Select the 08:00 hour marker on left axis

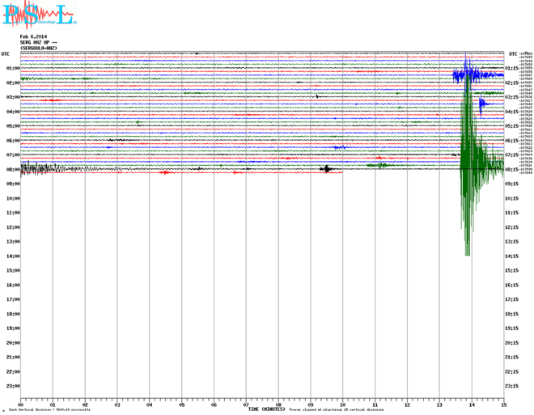point(13,169)
